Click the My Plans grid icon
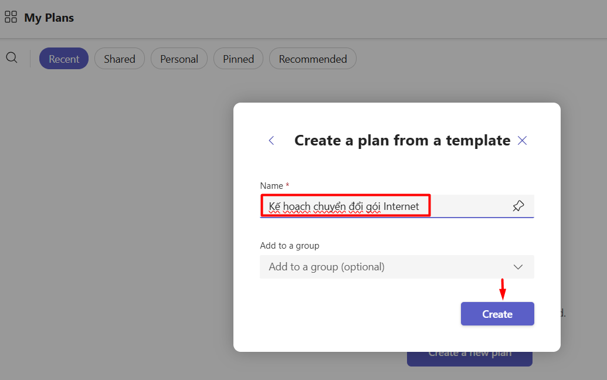The width and height of the screenshot is (607, 380). [11, 17]
